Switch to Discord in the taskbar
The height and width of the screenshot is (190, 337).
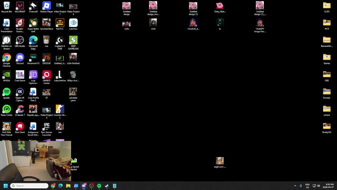(84, 186)
